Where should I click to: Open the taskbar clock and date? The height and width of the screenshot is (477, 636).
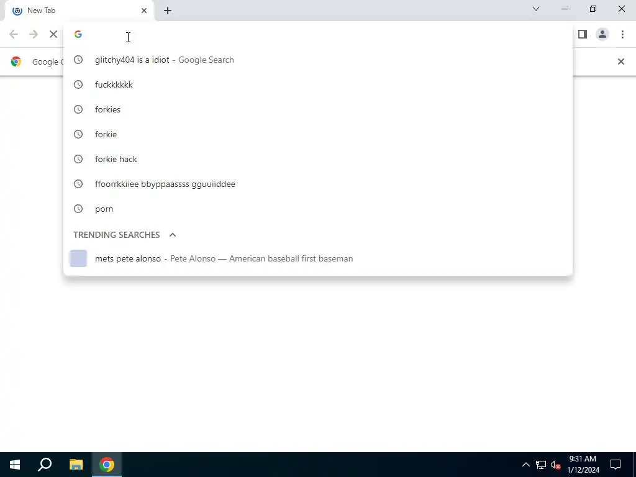583,465
